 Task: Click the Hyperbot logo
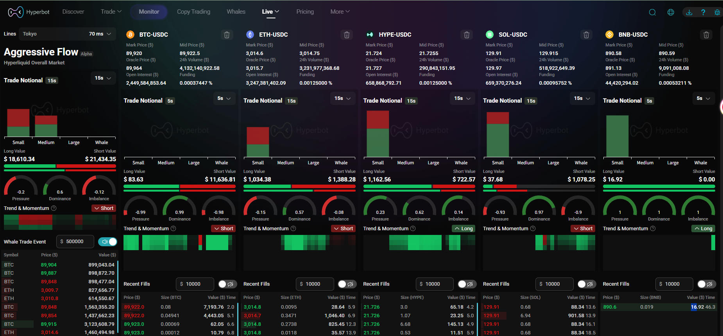(x=29, y=12)
